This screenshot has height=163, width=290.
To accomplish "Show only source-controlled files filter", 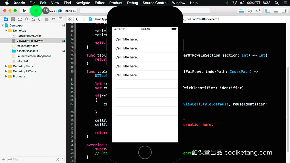I will coord(62,159).
